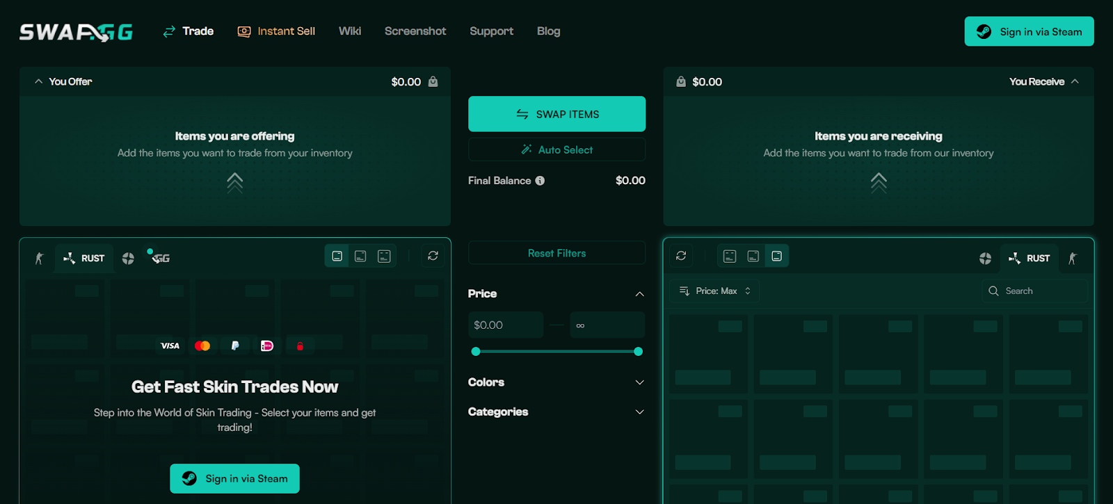Screen dimensions: 1113x504
Task: Switch the site inventory to the detailed card view
Action: tap(730, 256)
